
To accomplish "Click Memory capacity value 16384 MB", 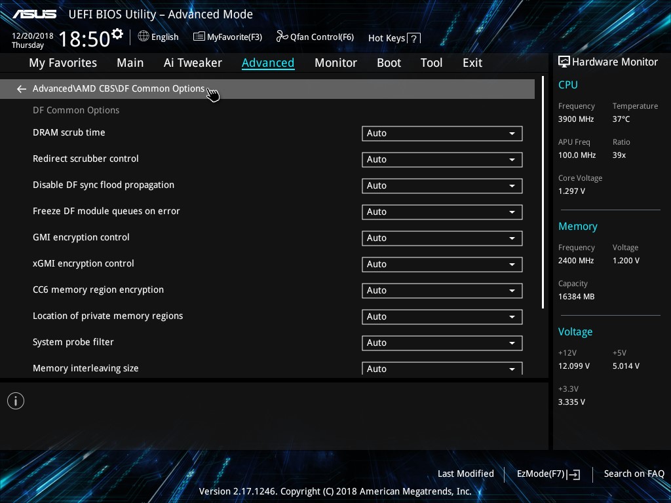I will (577, 297).
